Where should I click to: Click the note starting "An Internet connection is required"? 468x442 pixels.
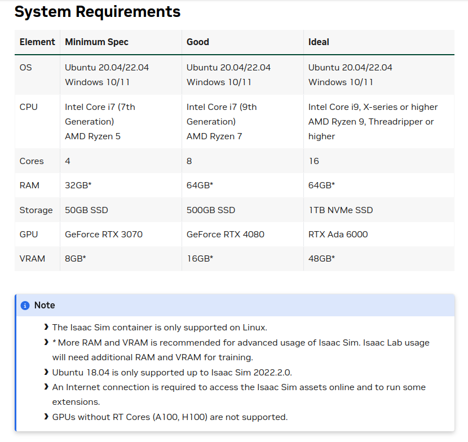point(239,394)
